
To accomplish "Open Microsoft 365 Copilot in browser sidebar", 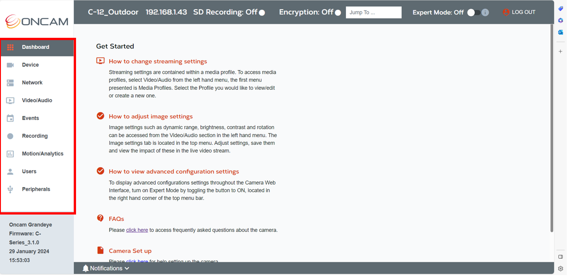I will [x=560, y=20].
